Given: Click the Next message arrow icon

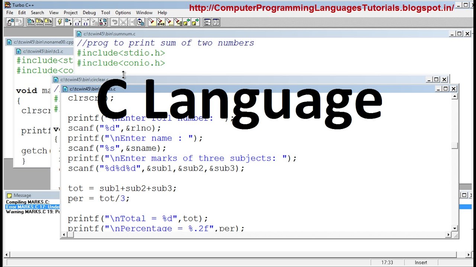Looking at the screenshot, I should (195, 22).
